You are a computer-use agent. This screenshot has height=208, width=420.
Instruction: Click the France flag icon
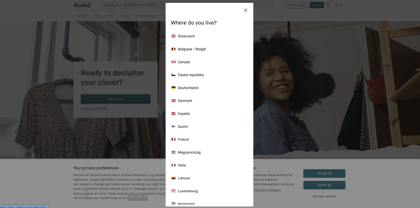click(x=173, y=139)
